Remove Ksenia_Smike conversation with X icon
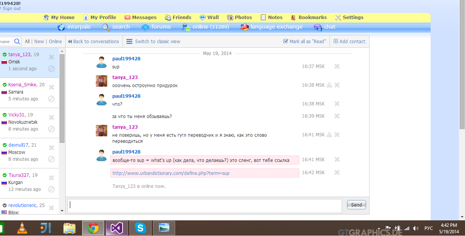The width and height of the screenshot is (465, 236). [52, 87]
